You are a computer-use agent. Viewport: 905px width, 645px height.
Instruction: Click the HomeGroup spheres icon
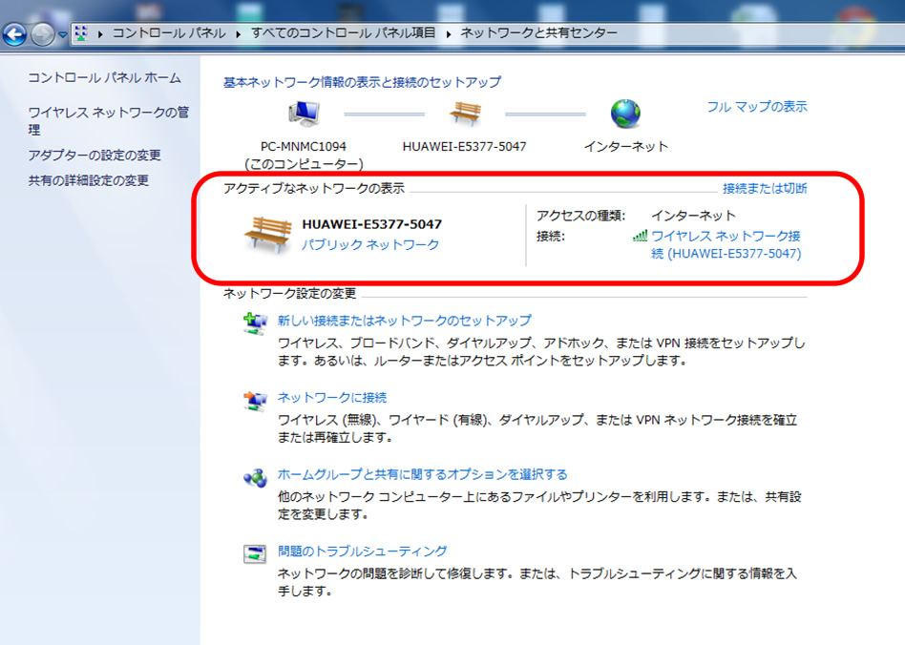255,478
